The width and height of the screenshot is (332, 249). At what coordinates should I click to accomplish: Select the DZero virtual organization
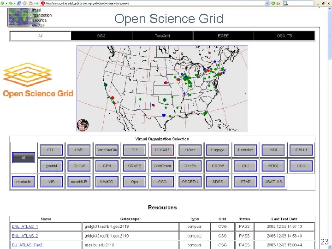[x=190, y=150]
